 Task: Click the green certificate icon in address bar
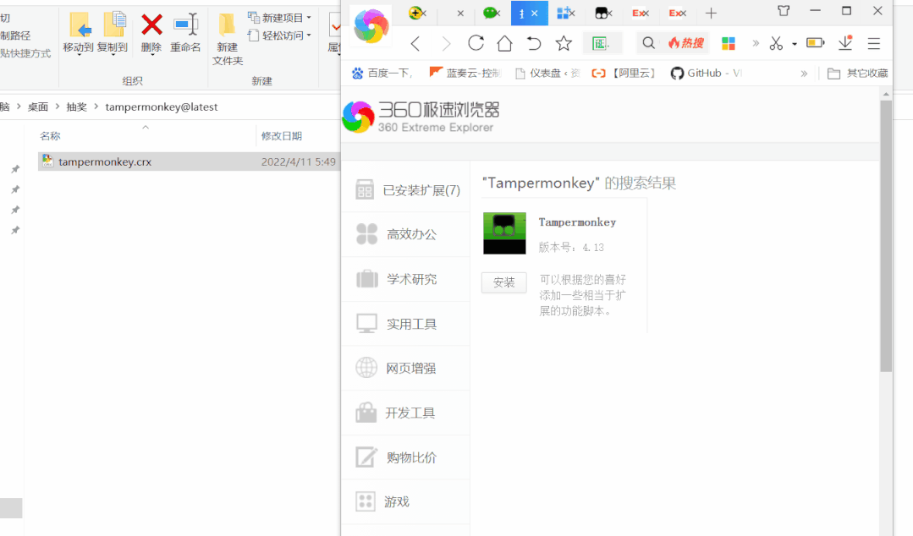pyautogui.click(x=600, y=43)
